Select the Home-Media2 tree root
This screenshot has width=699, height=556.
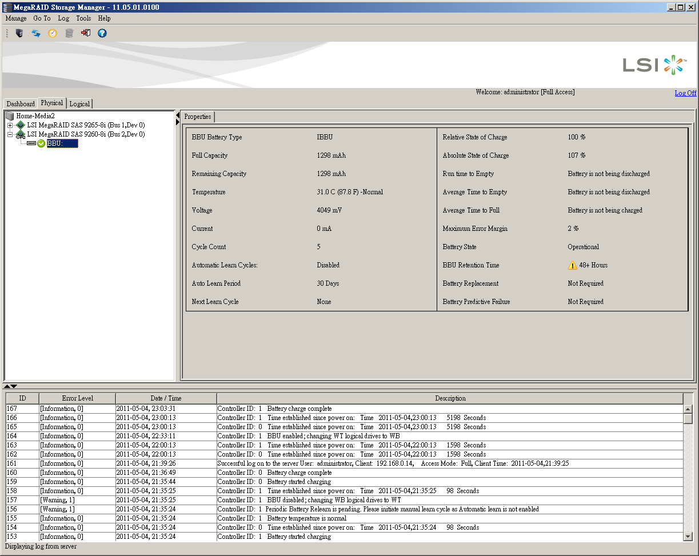click(x=35, y=116)
